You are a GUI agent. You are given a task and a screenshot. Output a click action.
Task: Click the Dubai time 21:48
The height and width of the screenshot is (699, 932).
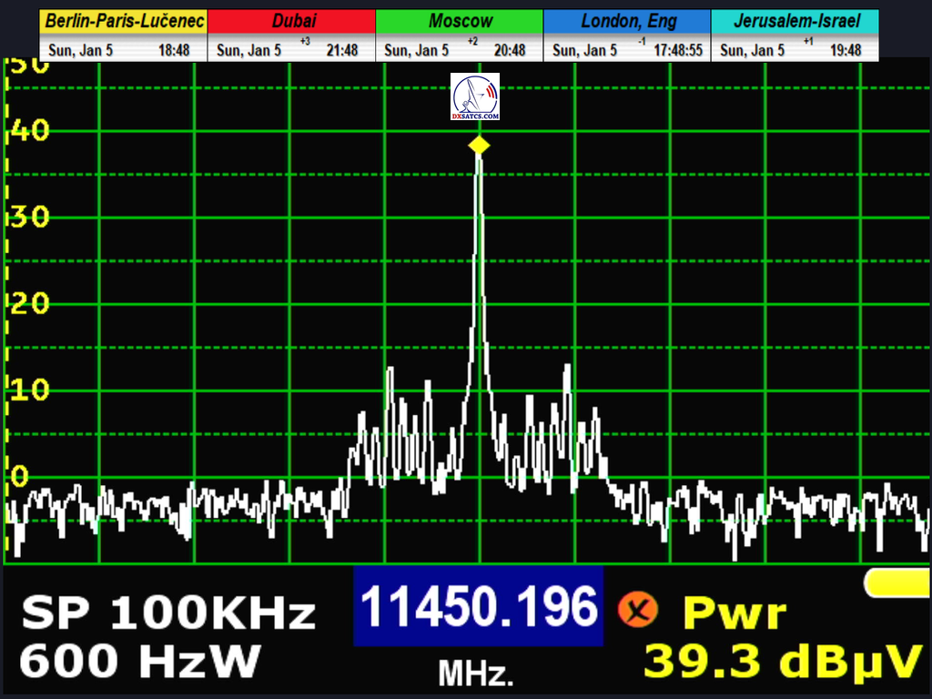pos(342,51)
